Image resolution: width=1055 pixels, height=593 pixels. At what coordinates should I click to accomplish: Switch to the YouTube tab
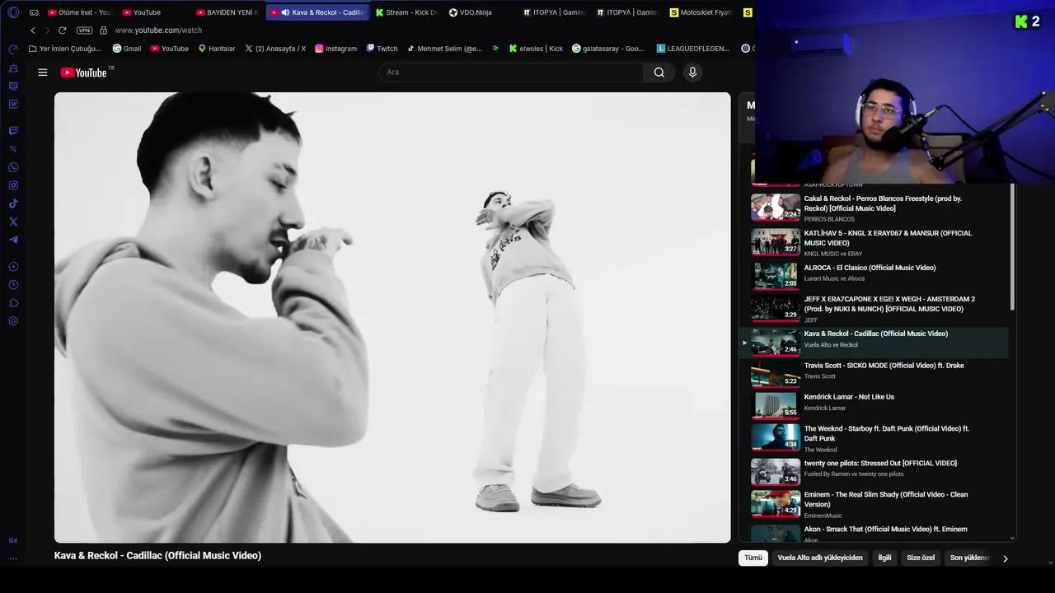152,12
